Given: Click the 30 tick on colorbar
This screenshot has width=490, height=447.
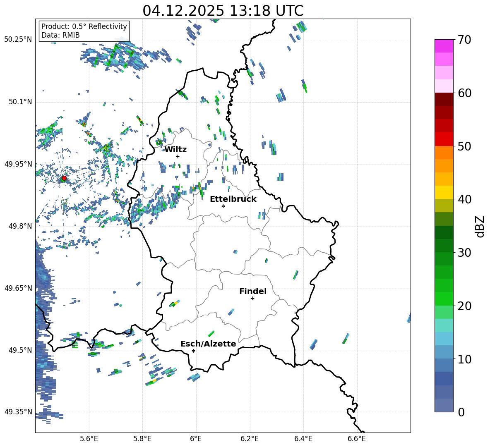Looking at the screenshot, I should tap(464, 253).
